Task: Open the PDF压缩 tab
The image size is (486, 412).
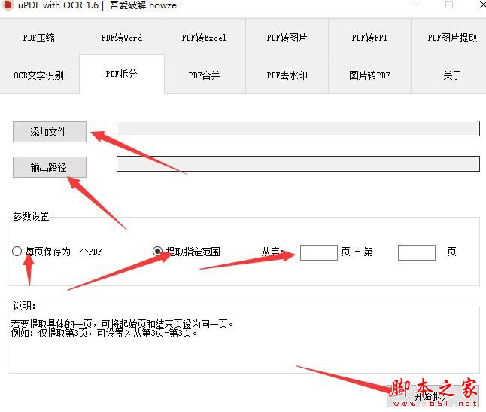Action: pos(39,37)
